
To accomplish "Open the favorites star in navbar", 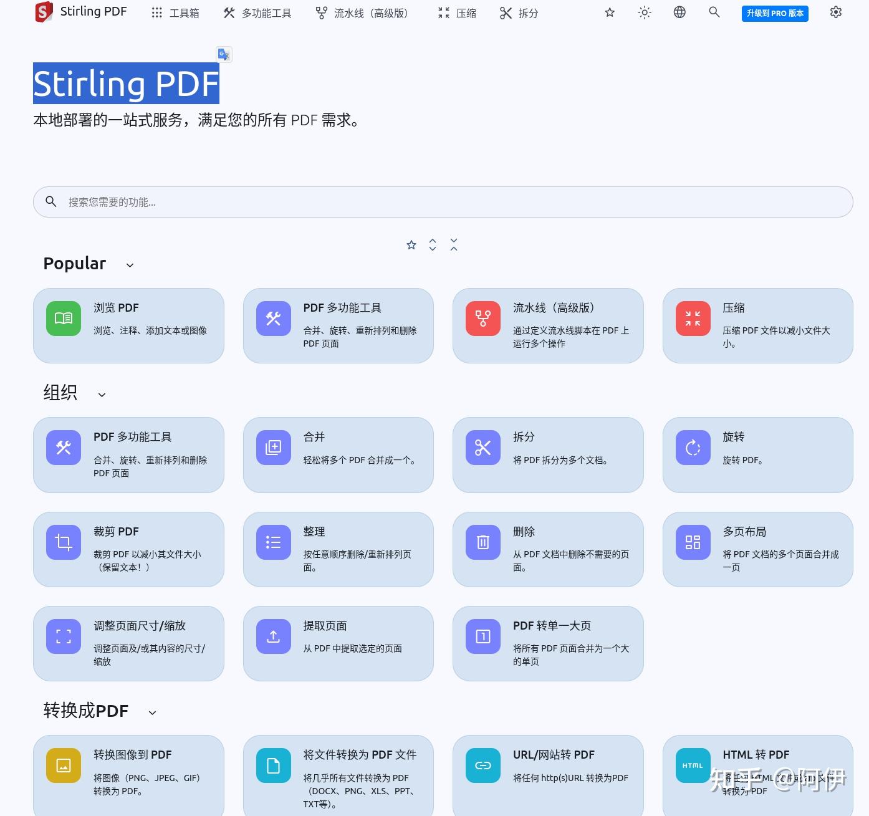I will coord(610,12).
